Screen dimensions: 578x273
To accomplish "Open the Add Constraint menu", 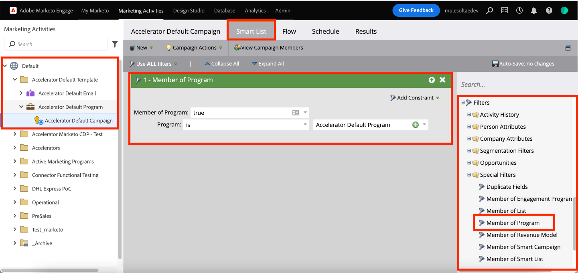I will click(x=415, y=98).
